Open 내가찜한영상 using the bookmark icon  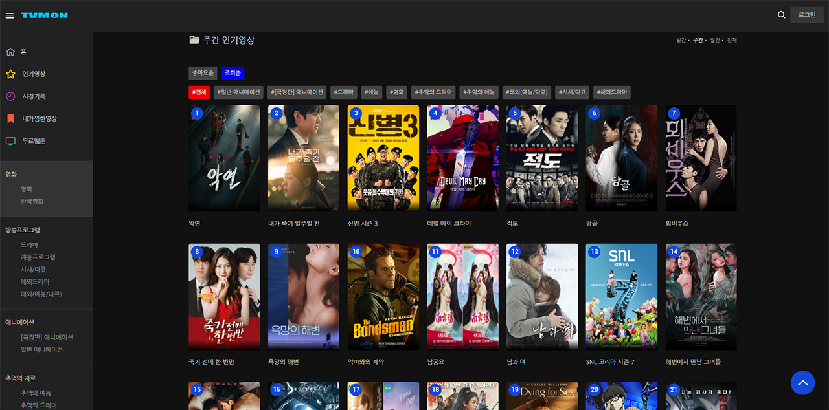(x=10, y=118)
